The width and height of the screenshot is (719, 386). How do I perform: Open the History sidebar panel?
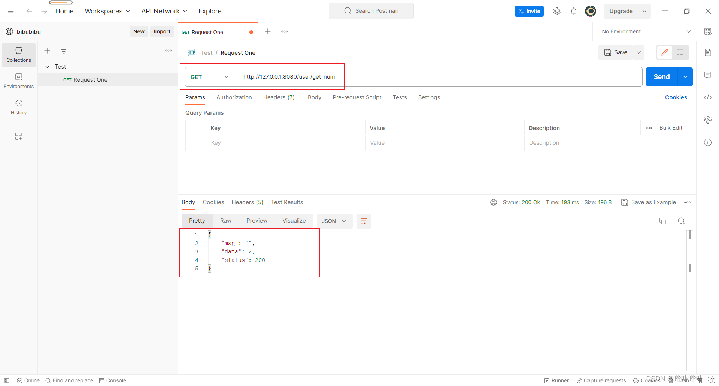coord(19,108)
